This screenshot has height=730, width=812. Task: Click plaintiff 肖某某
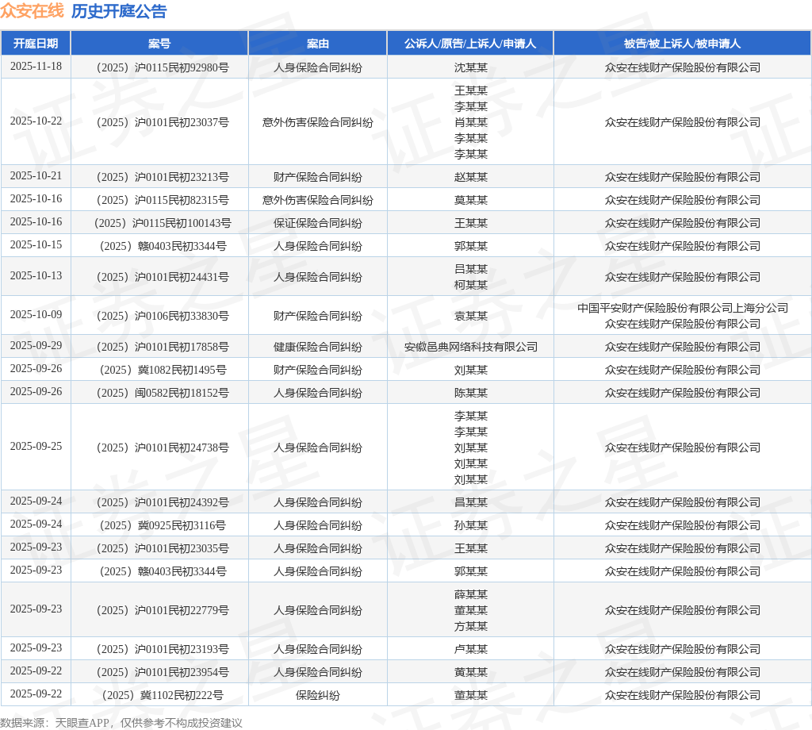tap(471, 122)
